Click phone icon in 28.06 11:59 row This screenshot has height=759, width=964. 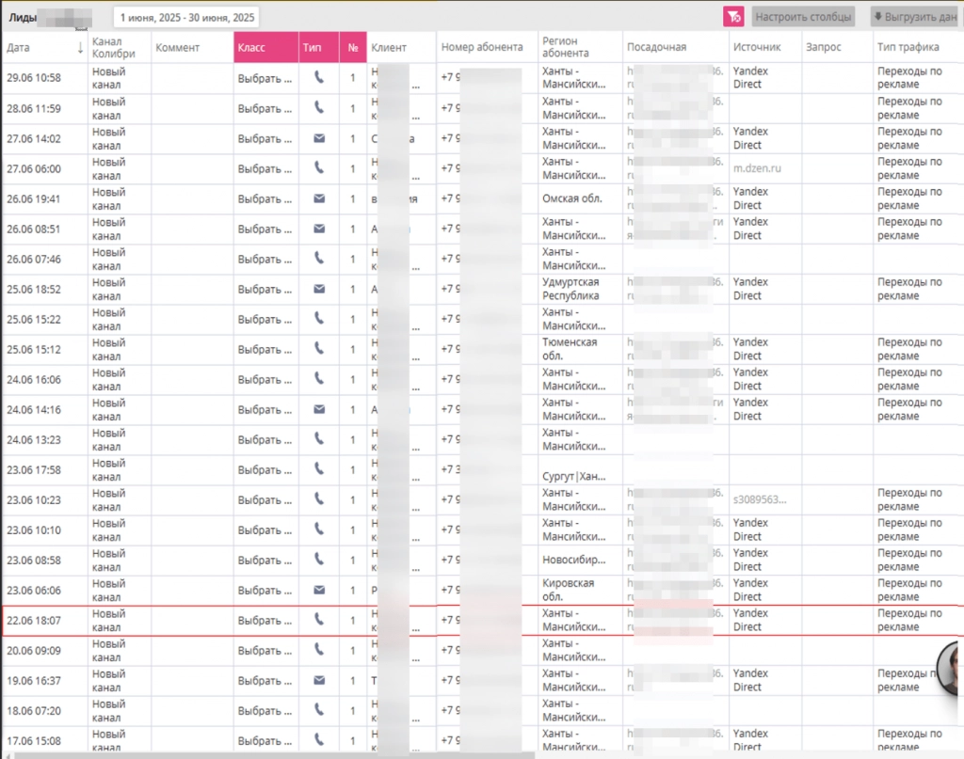pos(319,107)
